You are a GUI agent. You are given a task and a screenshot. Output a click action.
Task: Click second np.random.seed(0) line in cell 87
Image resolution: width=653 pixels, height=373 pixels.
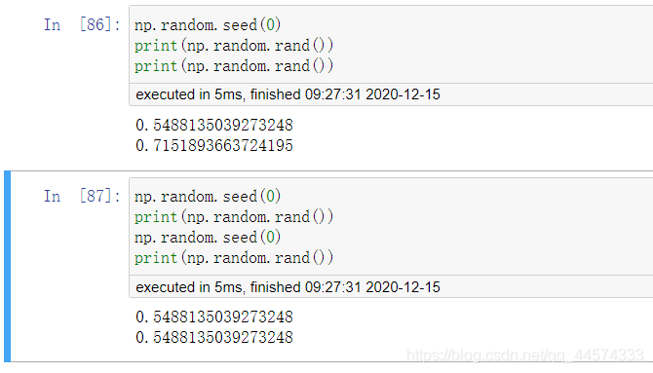click(x=208, y=238)
